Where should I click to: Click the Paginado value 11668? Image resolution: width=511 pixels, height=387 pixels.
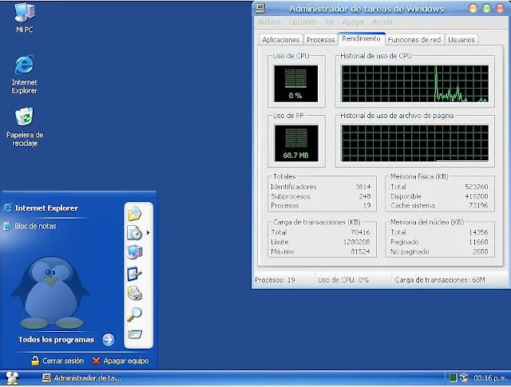click(478, 242)
